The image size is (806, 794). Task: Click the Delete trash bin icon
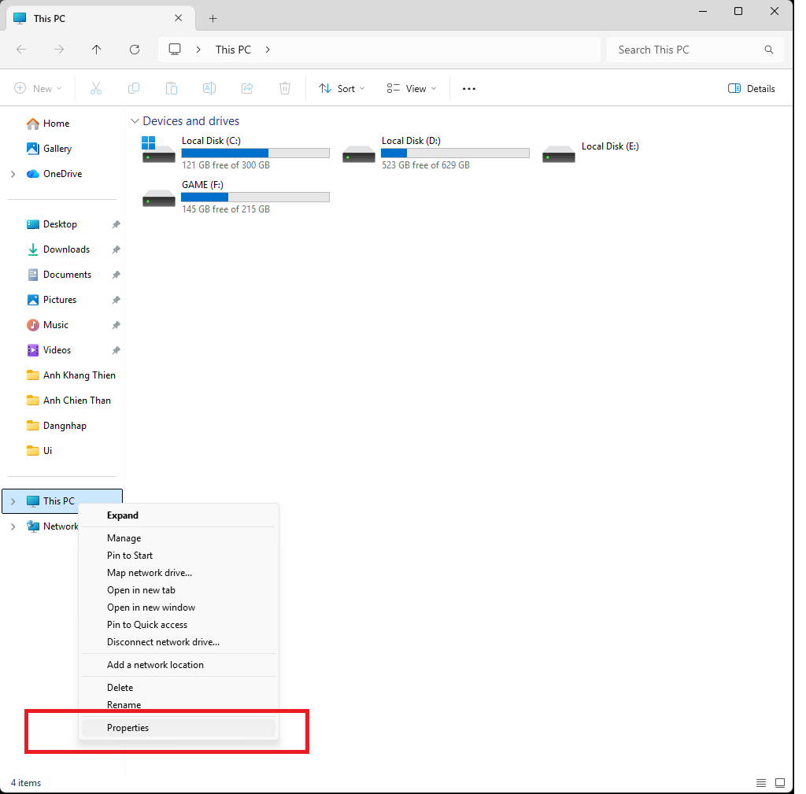point(285,89)
